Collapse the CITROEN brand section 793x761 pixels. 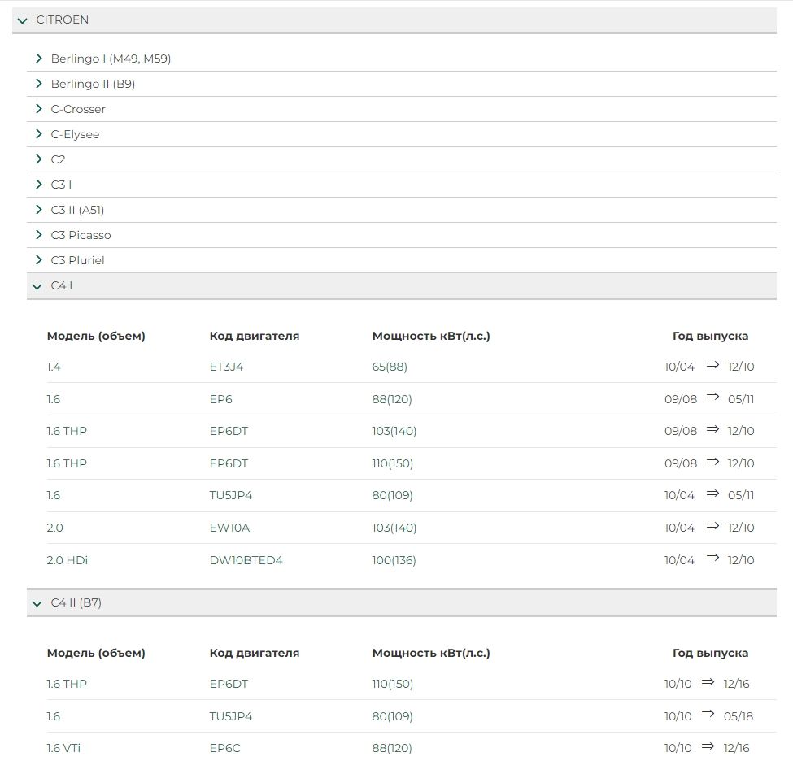coord(23,20)
